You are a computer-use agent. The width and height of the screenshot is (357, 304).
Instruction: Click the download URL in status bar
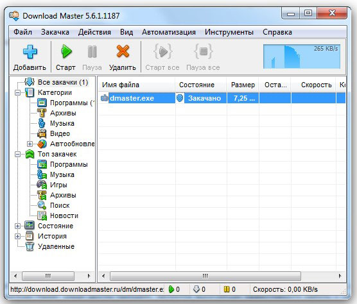pyautogui.click(x=87, y=289)
